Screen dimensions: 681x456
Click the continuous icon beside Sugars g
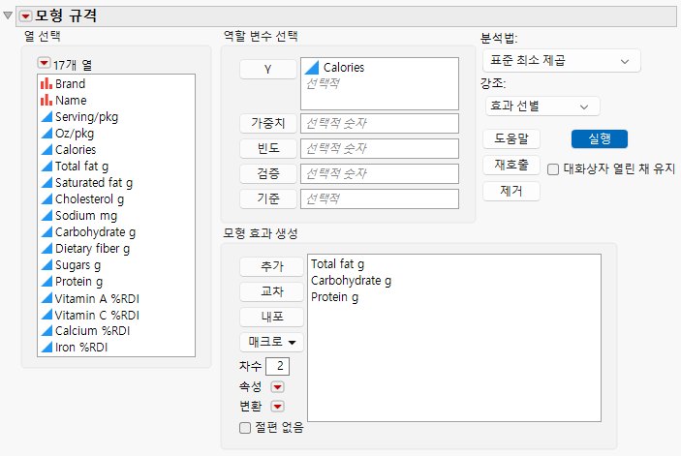46,265
